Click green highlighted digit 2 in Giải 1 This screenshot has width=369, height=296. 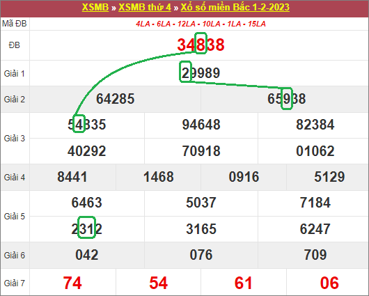point(185,72)
